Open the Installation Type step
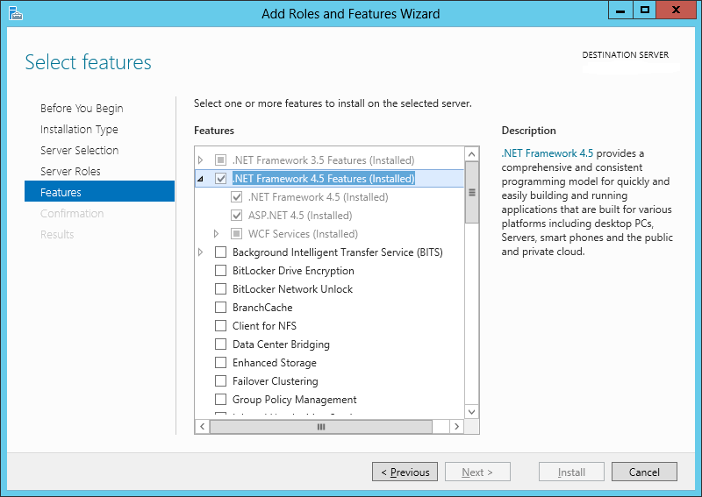This screenshot has width=702, height=497. click(x=79, y=129)
